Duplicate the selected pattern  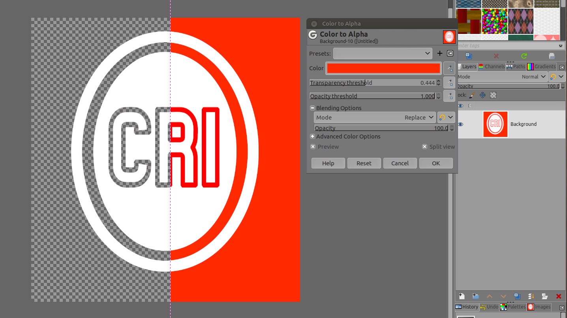[x=469, y=56]
